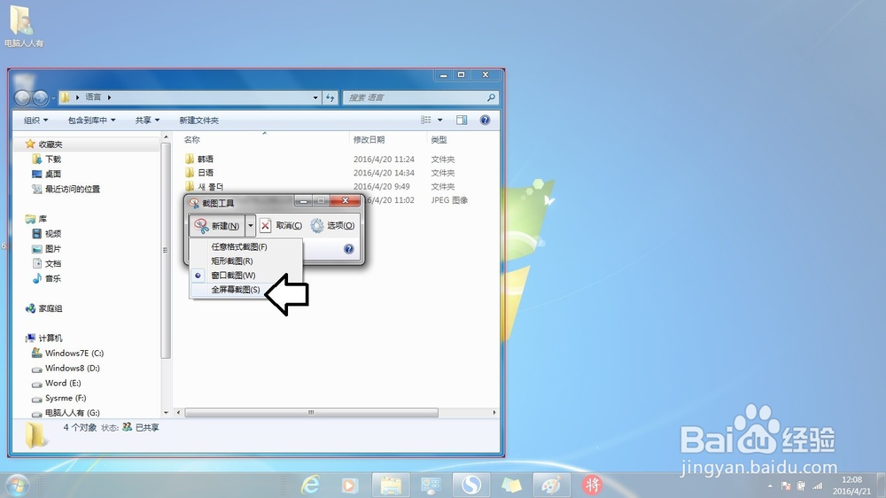Select the 电脑人人有 desktop folder icon

coord(23,26)
